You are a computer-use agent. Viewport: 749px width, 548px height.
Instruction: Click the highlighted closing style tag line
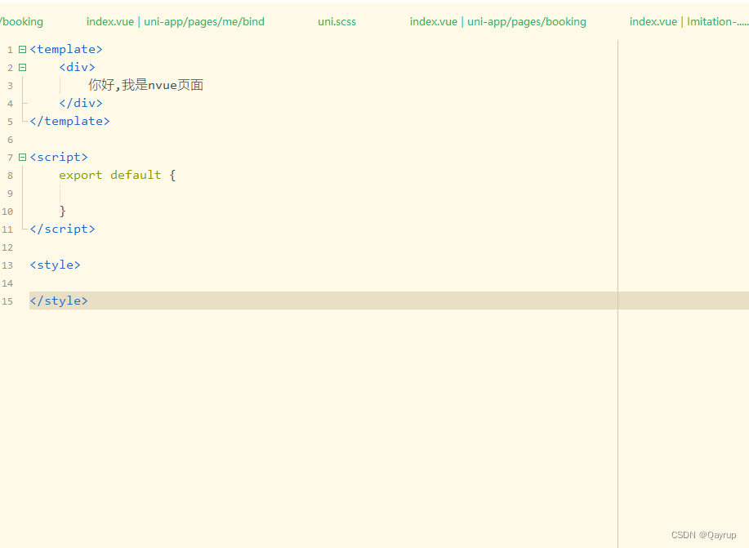point(58,301)
